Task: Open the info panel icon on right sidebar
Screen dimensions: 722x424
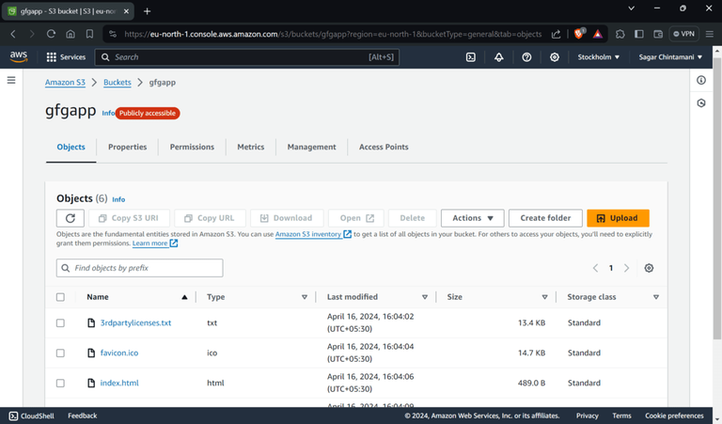Action: tap(700, 80)
